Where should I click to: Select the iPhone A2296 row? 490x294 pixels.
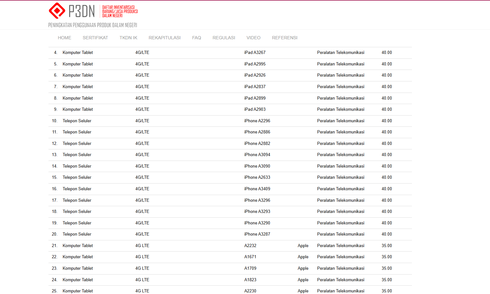coord(257,121)
